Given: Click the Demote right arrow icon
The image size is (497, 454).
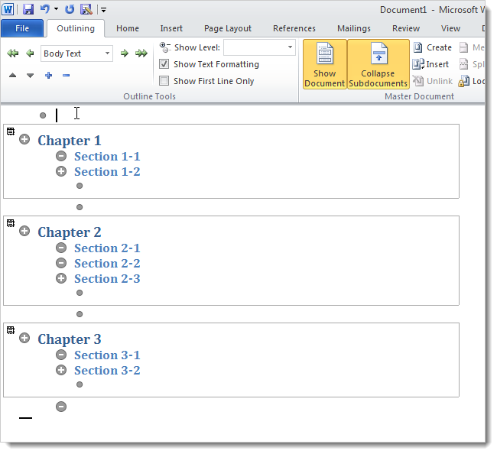Looking at the screenshot, I should coord(125,54).
